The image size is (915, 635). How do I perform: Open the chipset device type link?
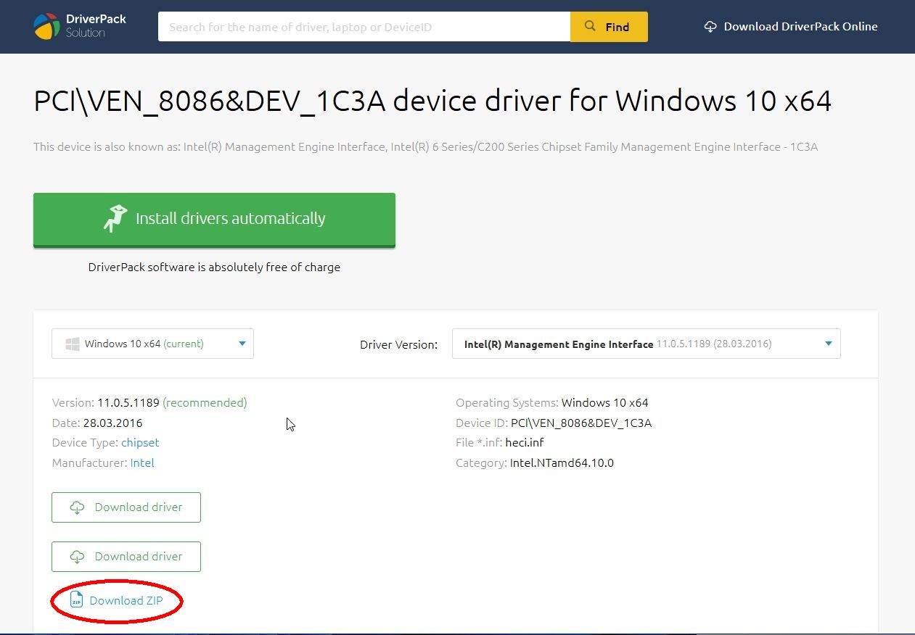point(140,442)
